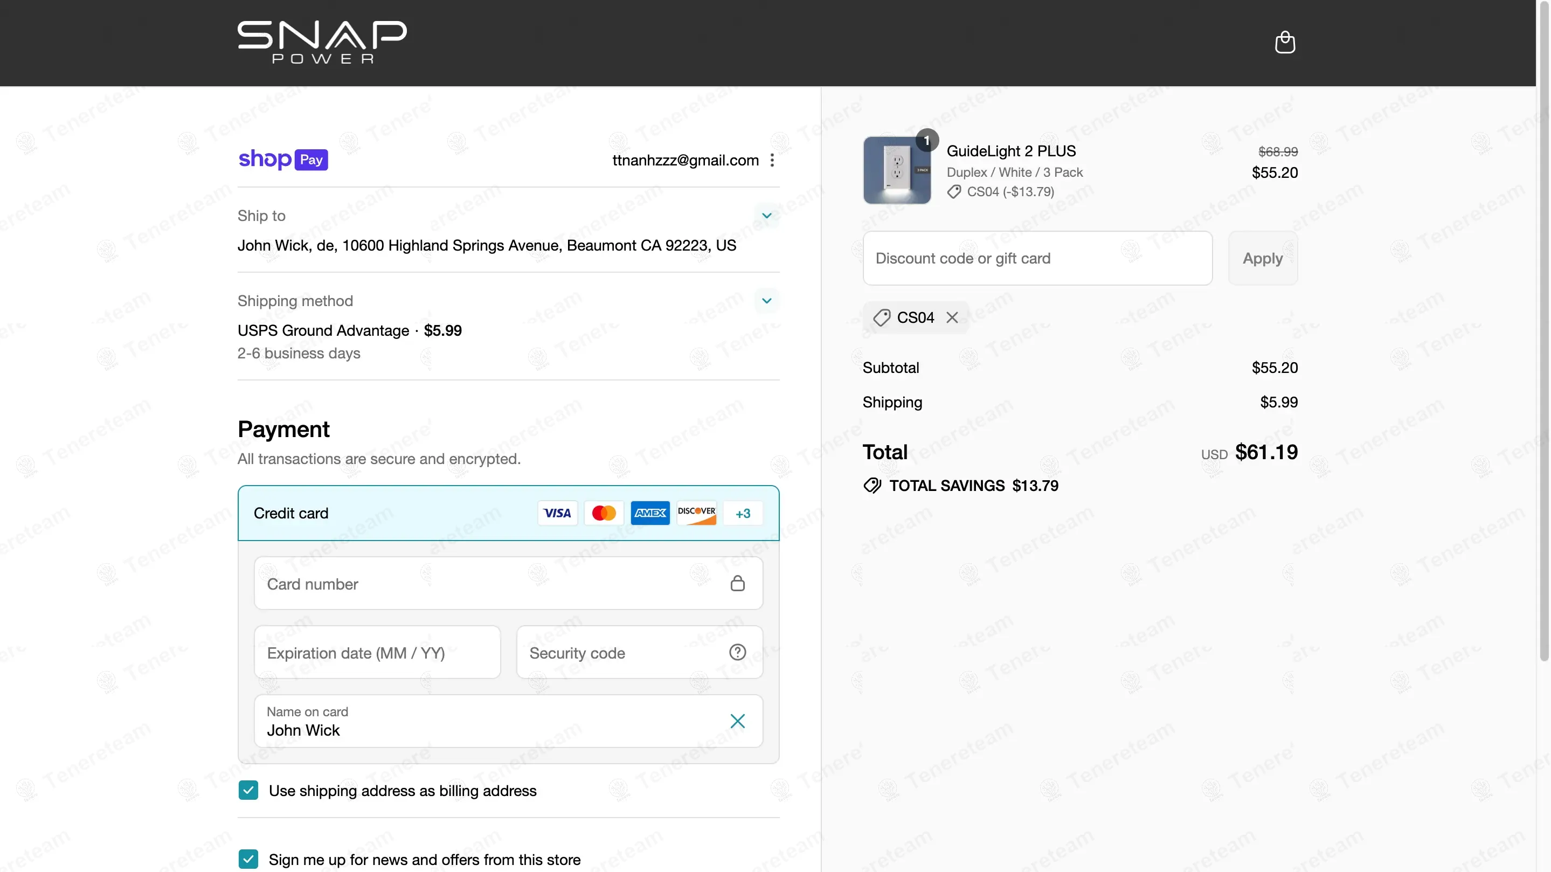Show the +3 additional card types
The image size is (1551, 872).
point(743,513)
